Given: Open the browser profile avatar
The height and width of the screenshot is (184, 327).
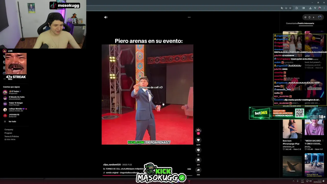Looking at the screenshot, I should click(x=319, y=8).
